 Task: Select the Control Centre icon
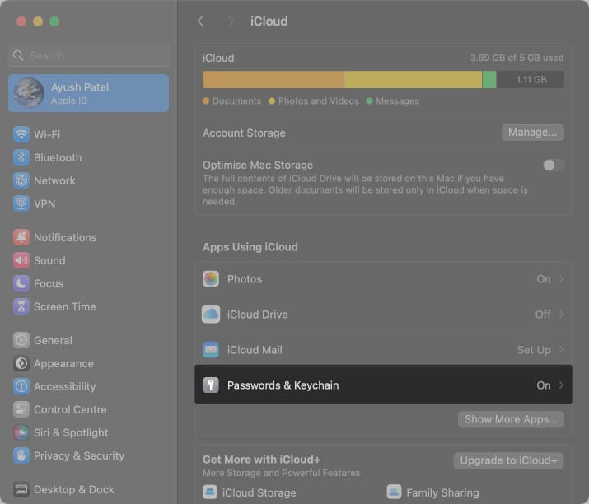(21, 409)
